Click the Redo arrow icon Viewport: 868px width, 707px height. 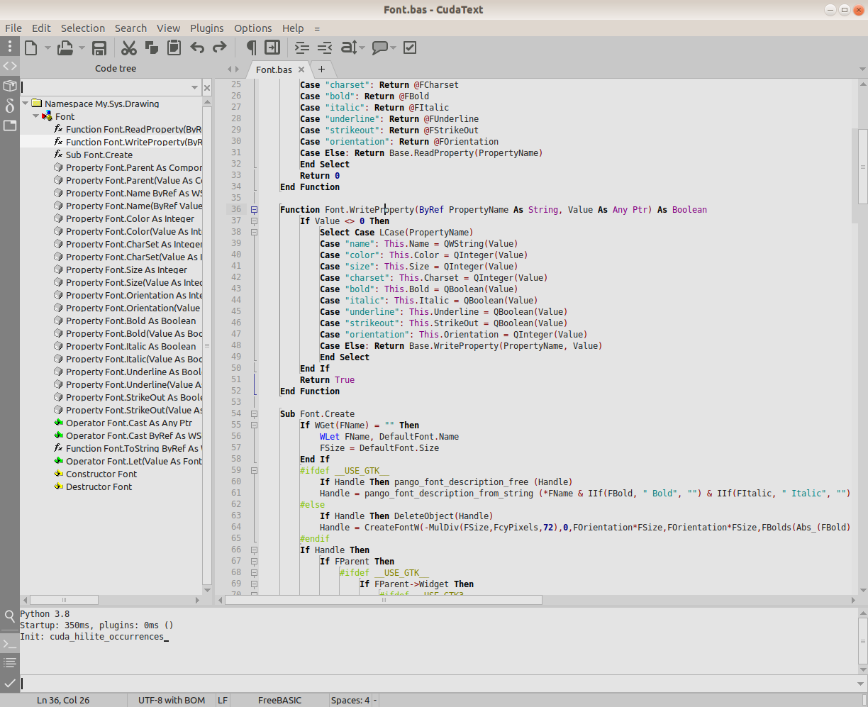220,48
